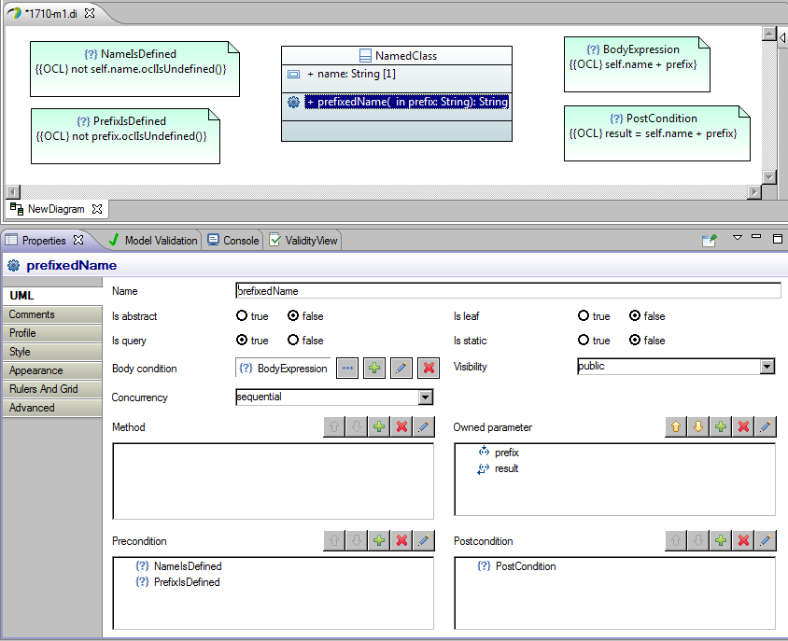Image resolution: width=788 pixels, height=641 pixels.
Task: Add a new Body condition with plus icon
Action: pos(374,369)
